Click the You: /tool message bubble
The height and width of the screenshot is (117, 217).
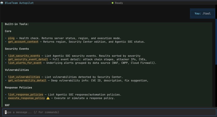point(202,13)
